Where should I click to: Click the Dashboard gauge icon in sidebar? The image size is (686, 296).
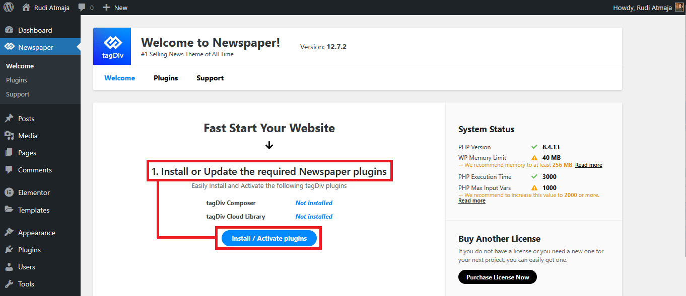[x=9, y=30]
